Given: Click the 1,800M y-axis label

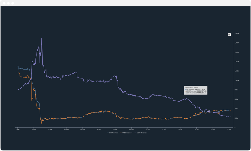Looking at the screenshot, I should point(237,43).
